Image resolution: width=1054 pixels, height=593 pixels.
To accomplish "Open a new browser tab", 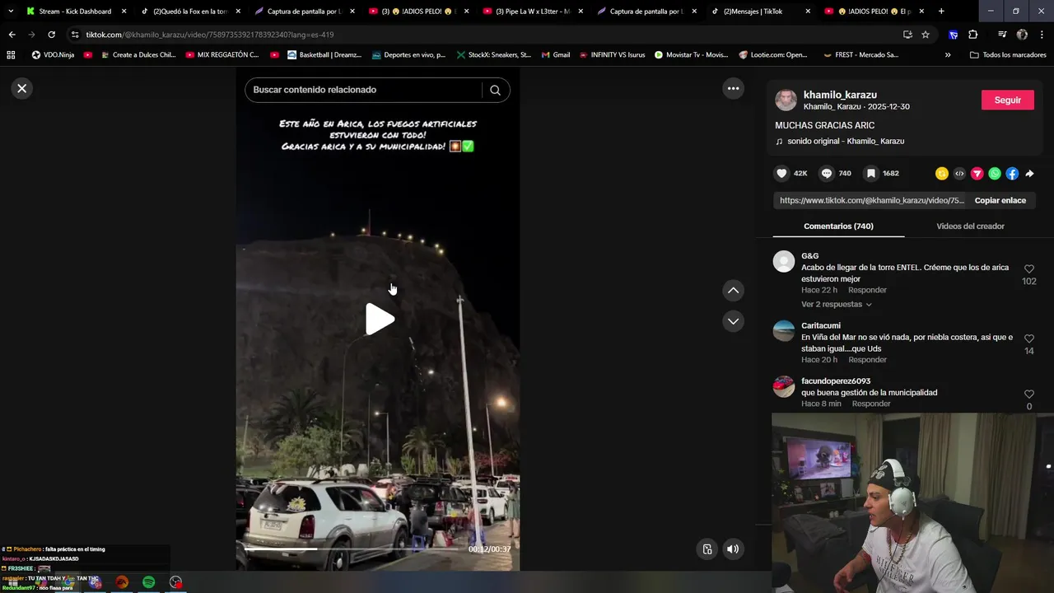I will pyautogui.click(x=941, y=12).
